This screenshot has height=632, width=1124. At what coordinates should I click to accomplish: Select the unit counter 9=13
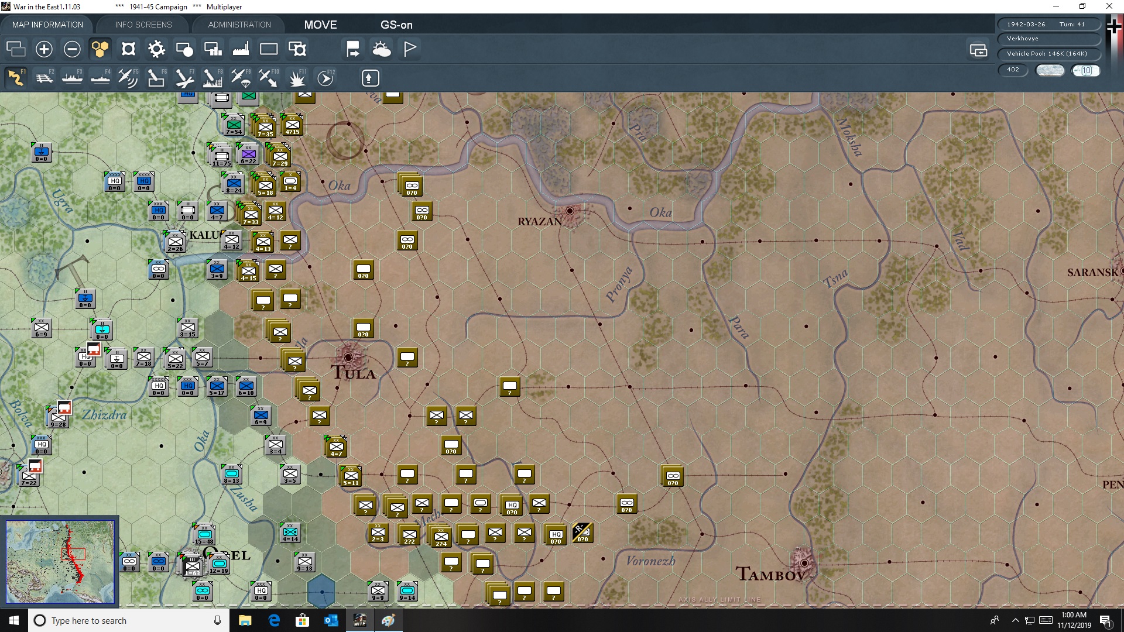304,562
